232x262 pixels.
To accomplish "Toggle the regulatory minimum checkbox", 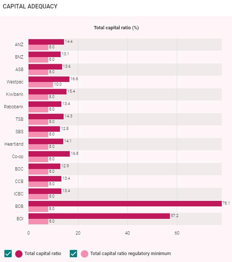I will pyautogui.click(x=74, y=254).
